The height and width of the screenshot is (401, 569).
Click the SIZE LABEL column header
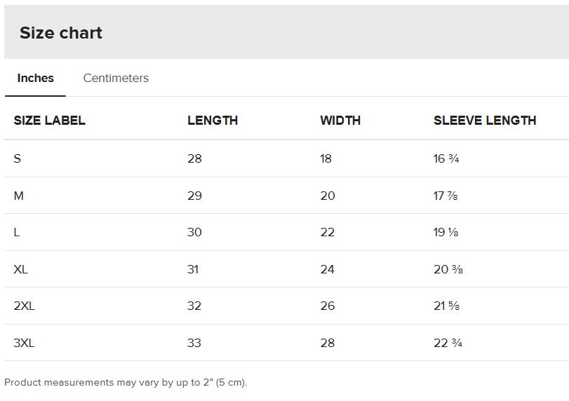[49, 121]
